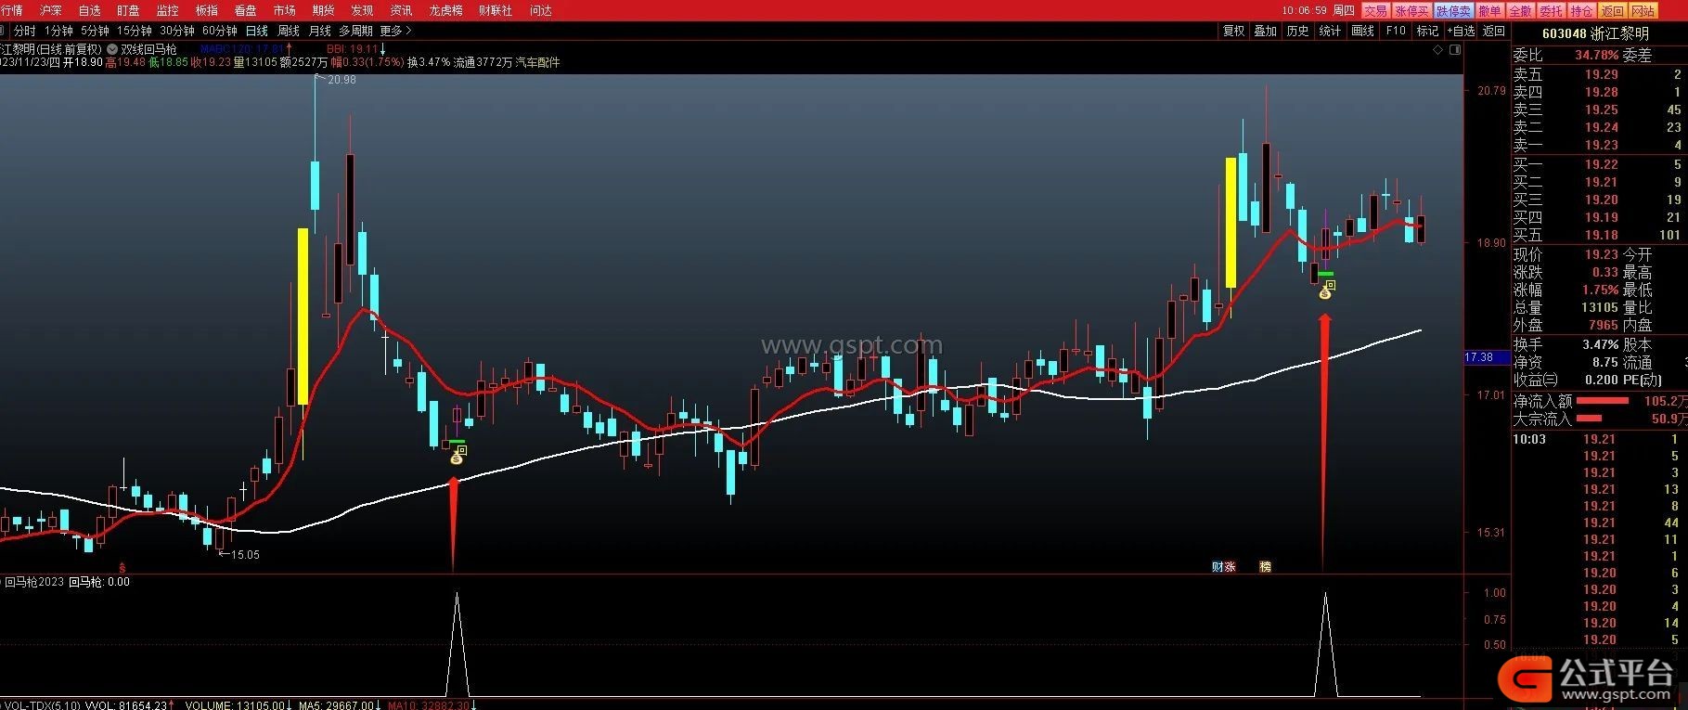Open the 期货 menu
This screenshot has height=710, width=1688.
323,10
